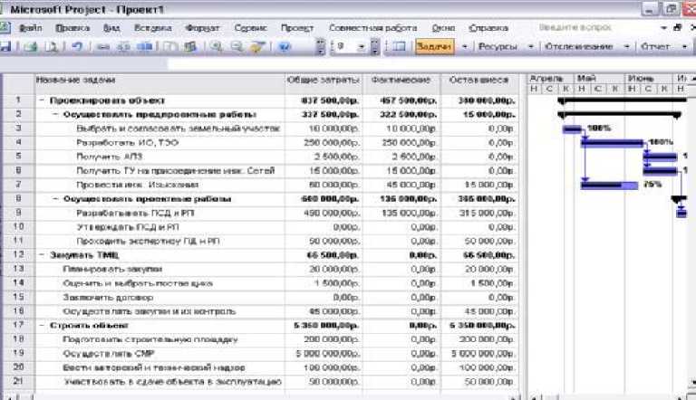This screenshot has height=400, width=696.
Task: Open the Task Information icon
Action: (x=169, y=46)
